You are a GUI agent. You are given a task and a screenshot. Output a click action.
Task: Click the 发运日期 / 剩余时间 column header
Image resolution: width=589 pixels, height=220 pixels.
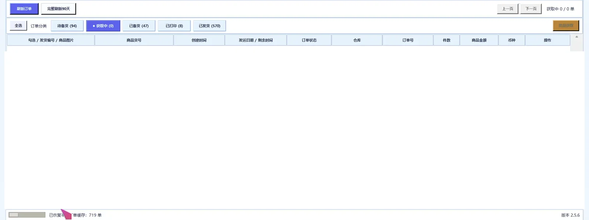(x=256, y=40)
